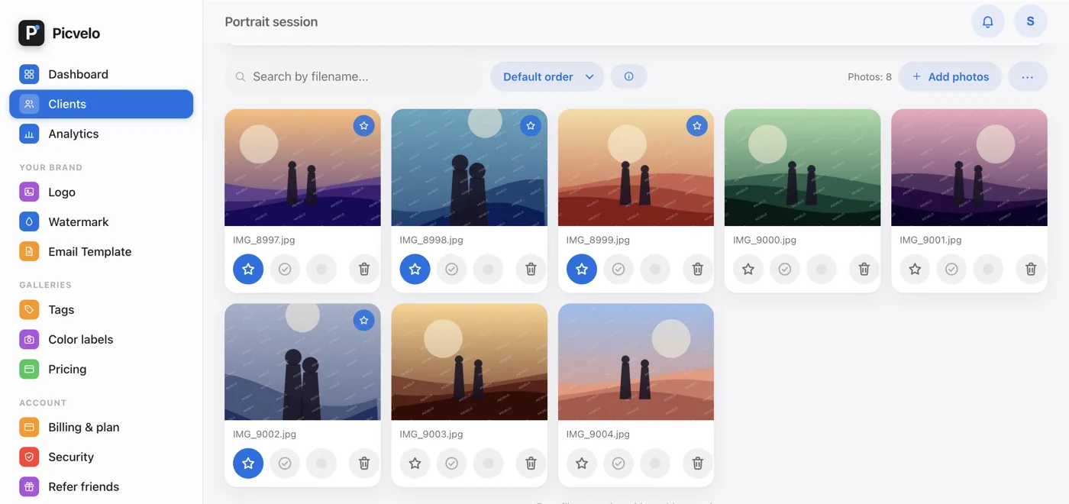
Task: Delete photo IMG_9002.jpg with trash icon
Action: pos(364,463)
